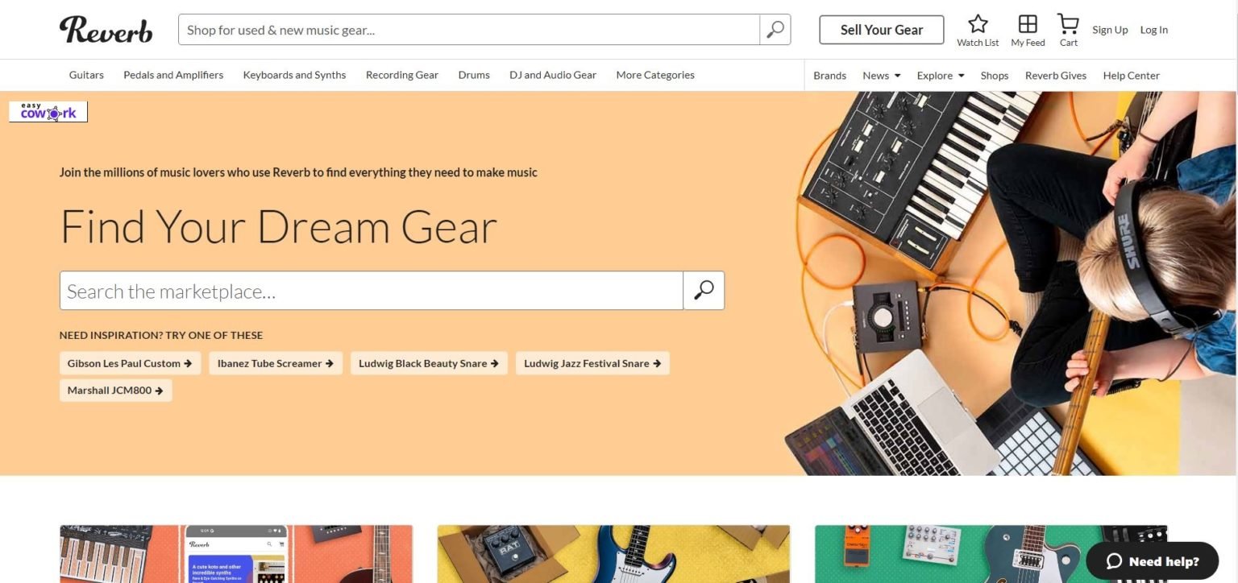Click the Reverb logo

pos(106,29)
